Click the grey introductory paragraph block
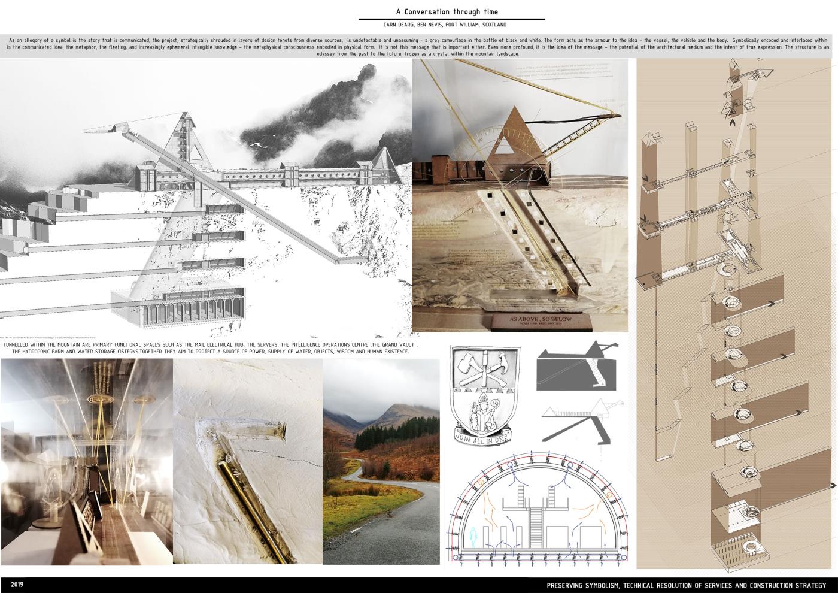The width and height of the screenshot is (838, 593). 418,47
